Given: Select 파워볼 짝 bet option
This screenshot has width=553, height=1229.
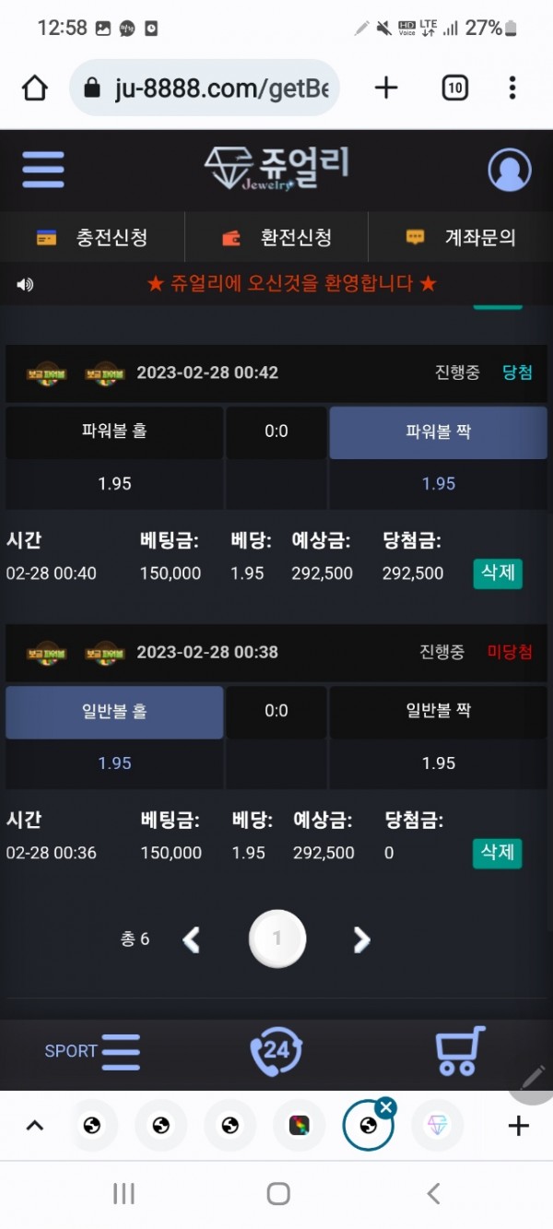Looking at the screenshot, I should click(438, 431).
